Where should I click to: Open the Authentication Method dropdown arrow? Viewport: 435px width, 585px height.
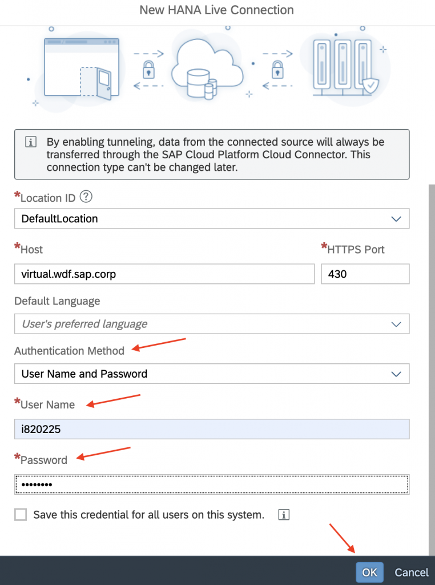[x=396, y=374]
